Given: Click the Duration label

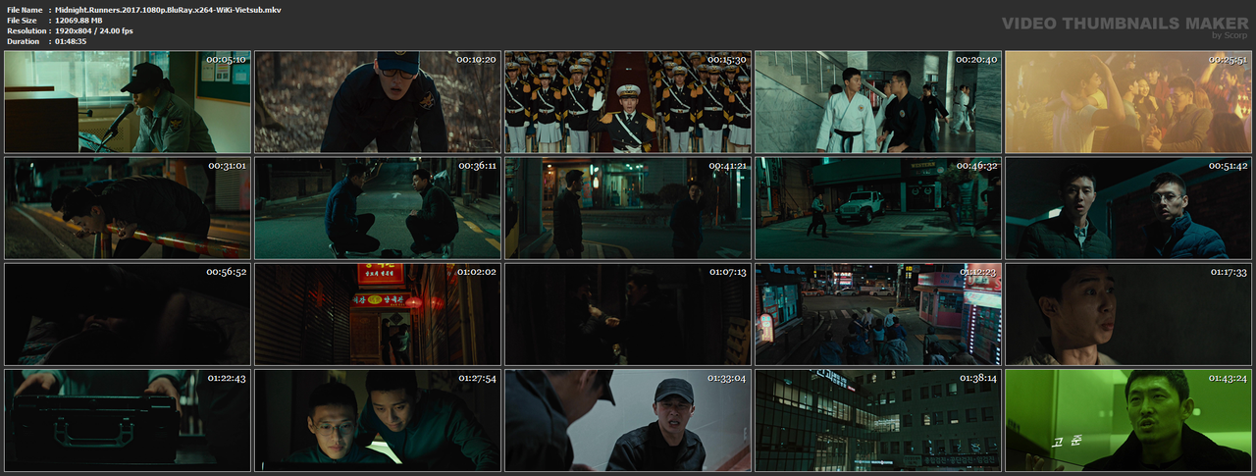Looking at the screenshot, I should (23, 42).
